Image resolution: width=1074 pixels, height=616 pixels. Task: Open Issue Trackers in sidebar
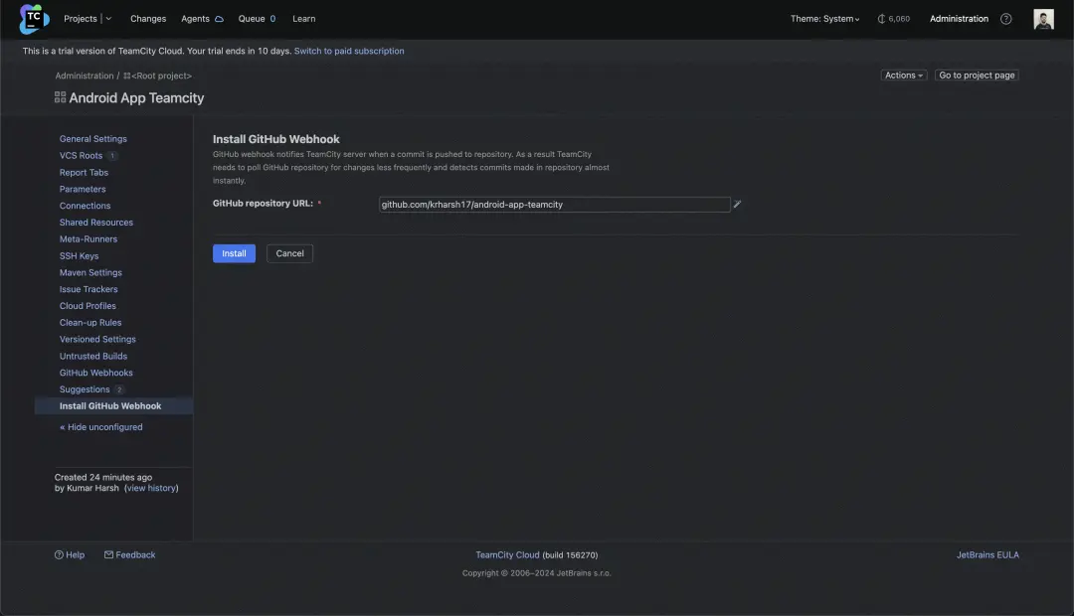click(x=89, y=289)
